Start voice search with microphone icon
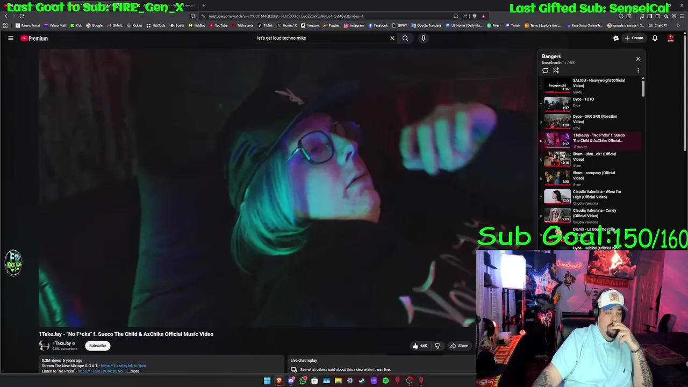The height and width of the screenshot is (387, 688). pos(424,38)
